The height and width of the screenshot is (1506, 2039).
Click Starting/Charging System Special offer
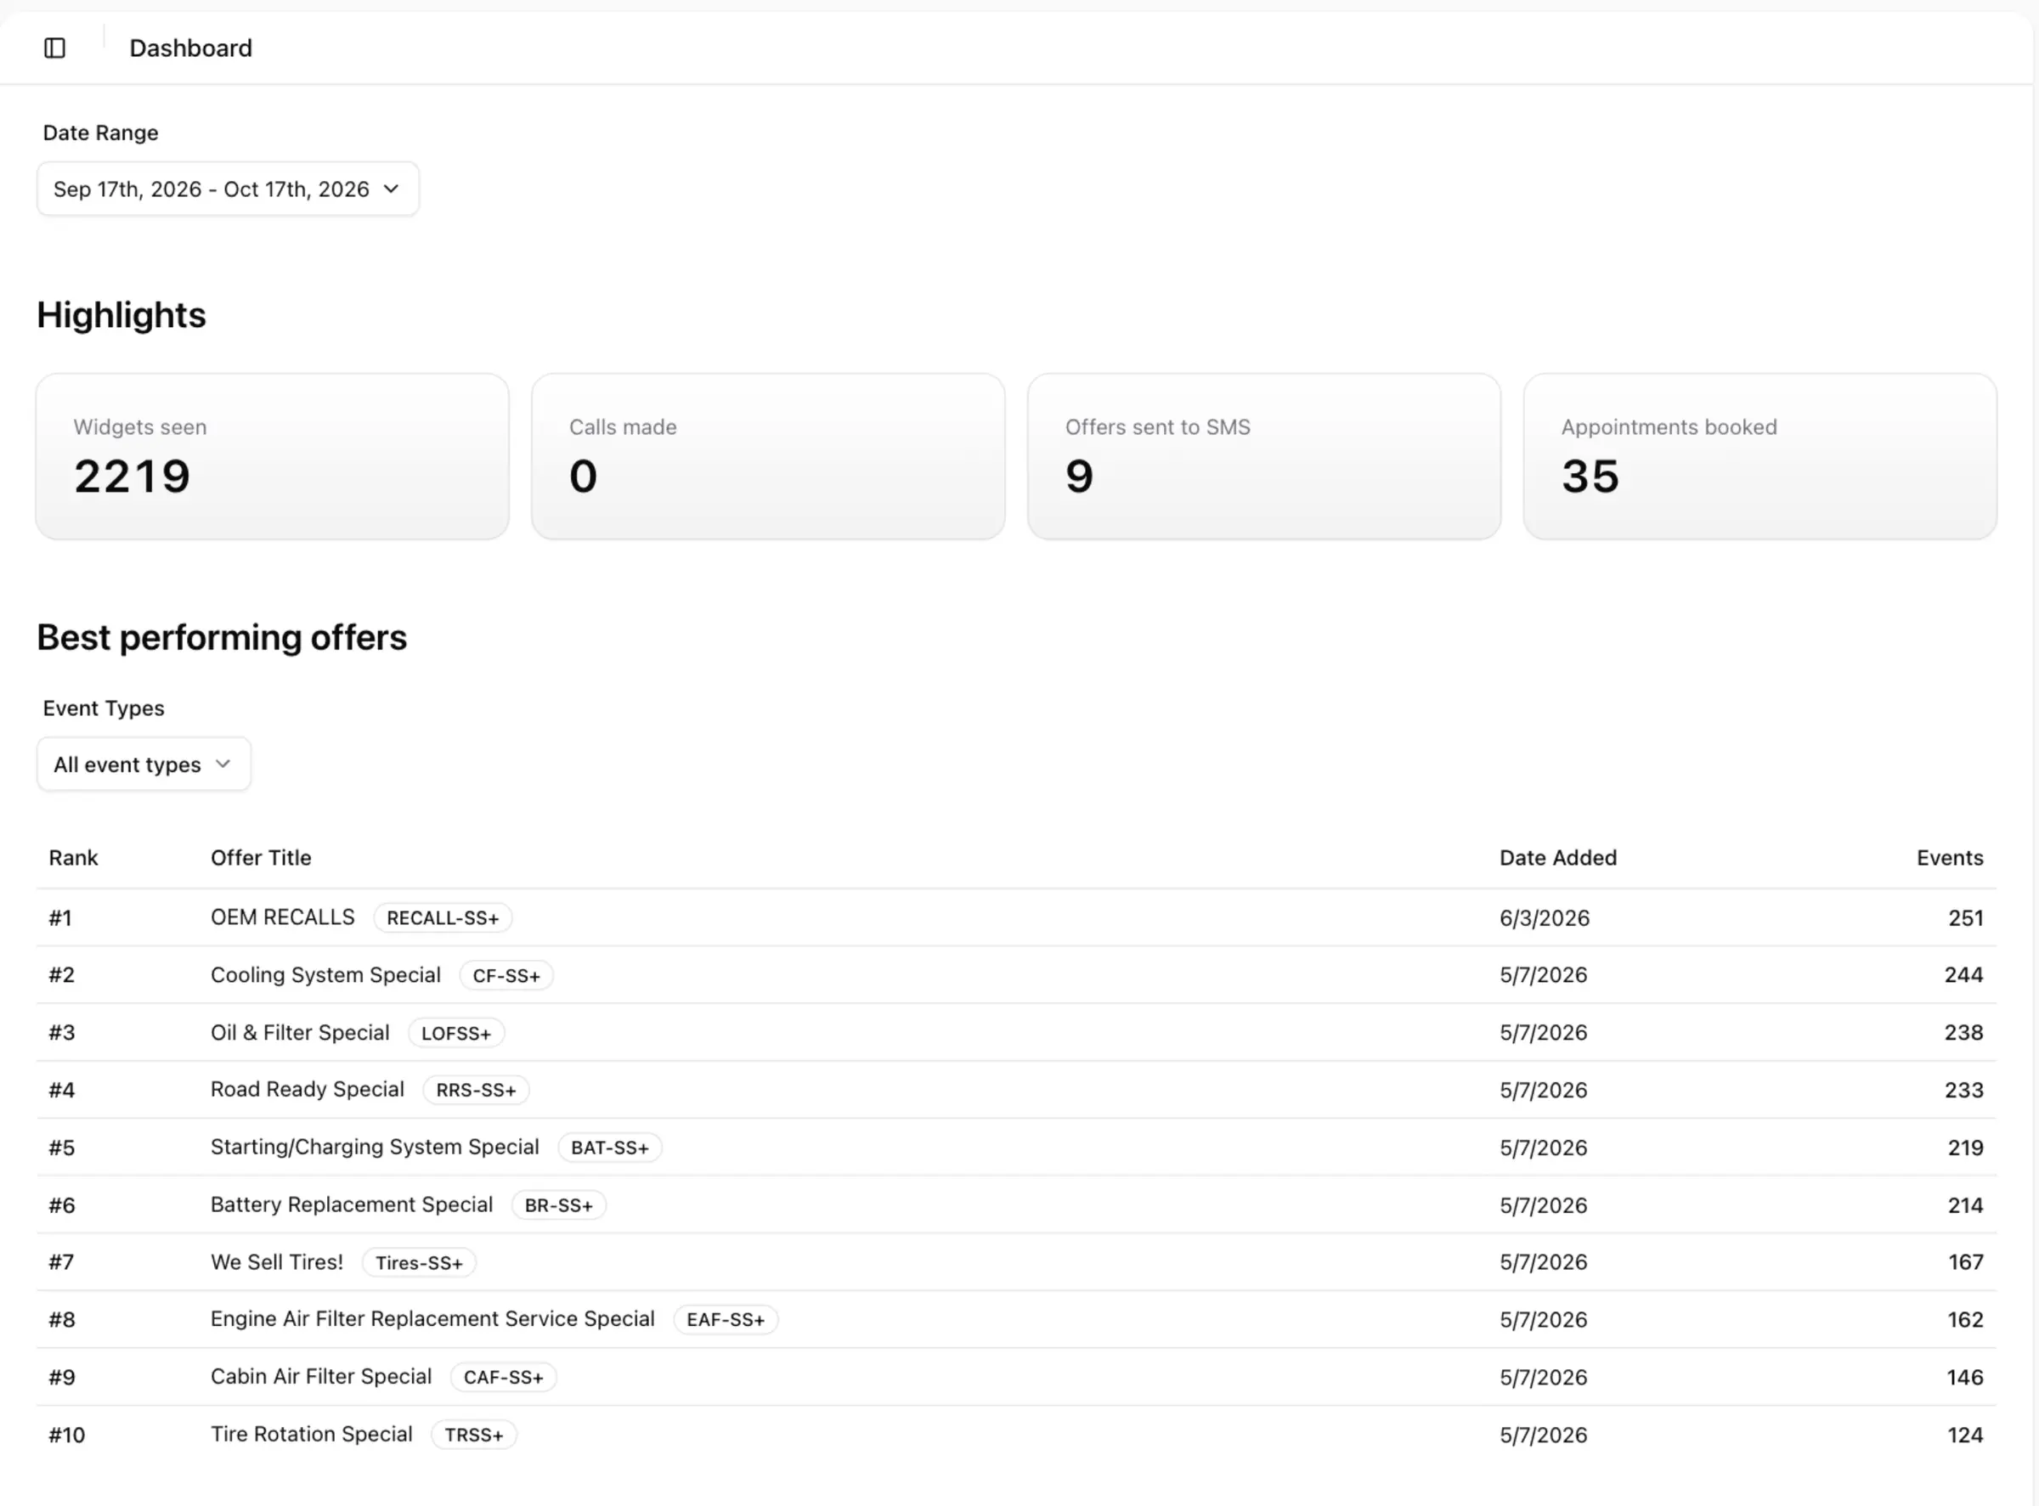point(375,1147)
